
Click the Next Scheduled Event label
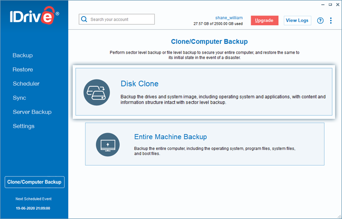tap(34, 199)
